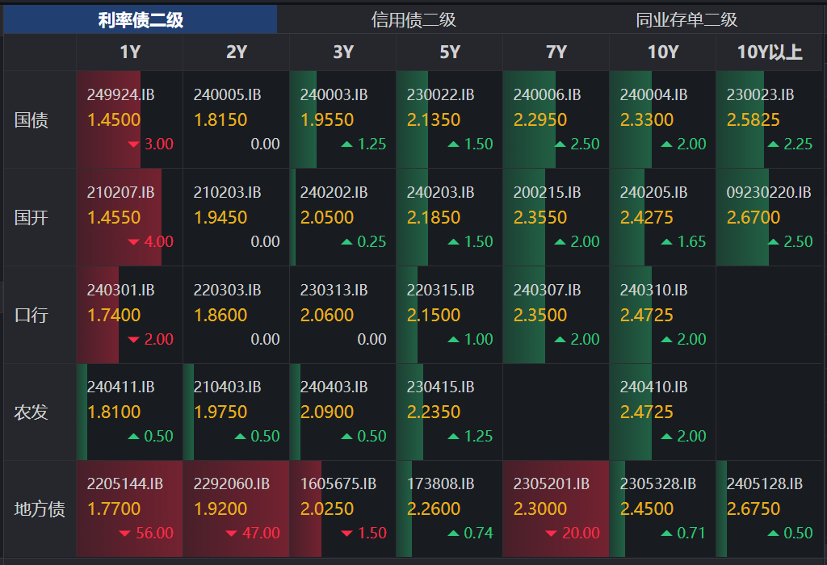Click the red down arrow beside 56.00
The height and width of the screenshot is (565, 827).
click(x=124, y=534)
